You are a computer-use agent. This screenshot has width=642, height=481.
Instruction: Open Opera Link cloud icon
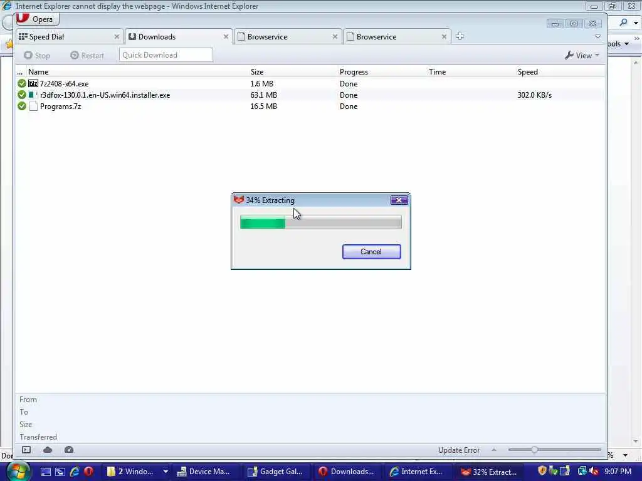click(x=48, y=450)
